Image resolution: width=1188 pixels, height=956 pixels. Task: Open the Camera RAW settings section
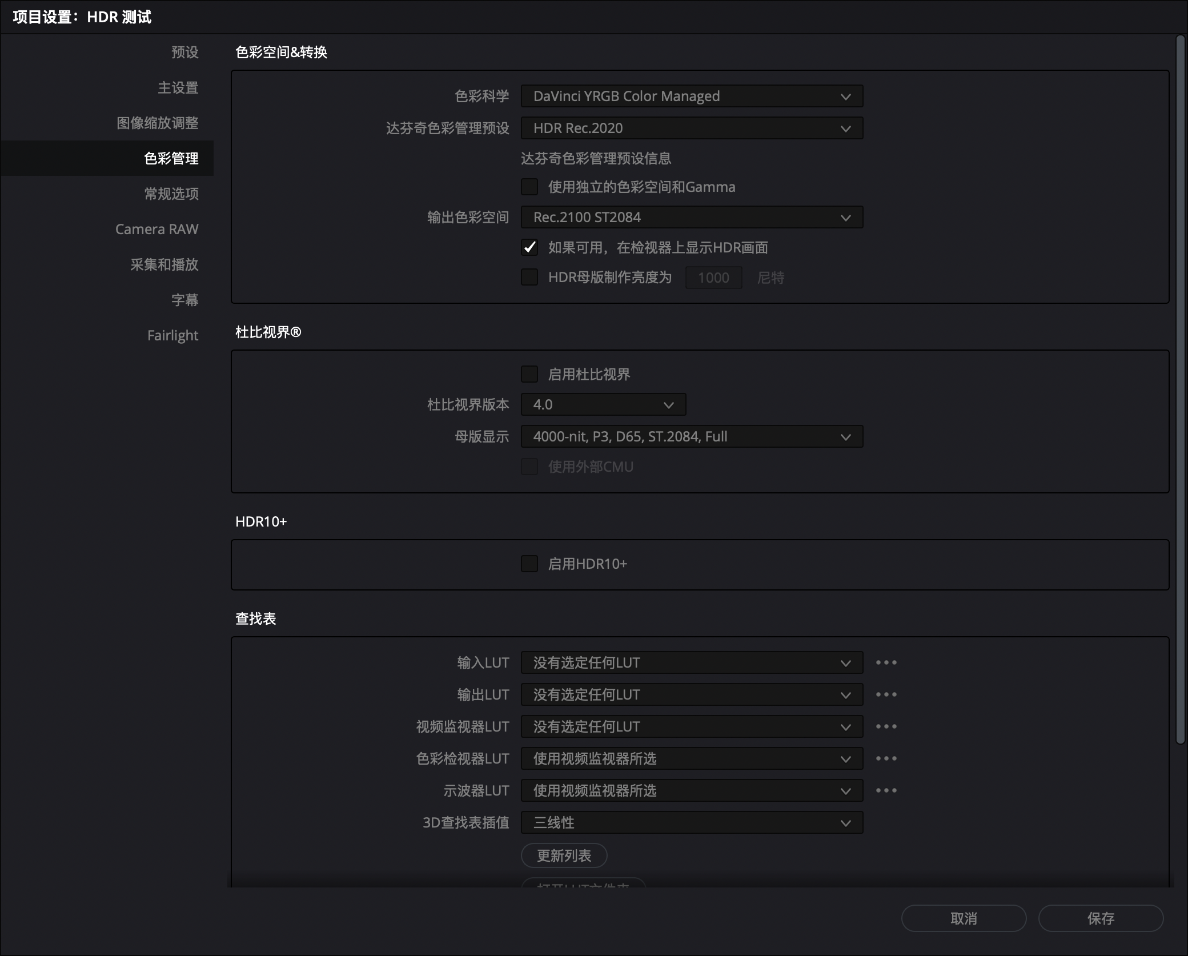[x=156, y=229]
